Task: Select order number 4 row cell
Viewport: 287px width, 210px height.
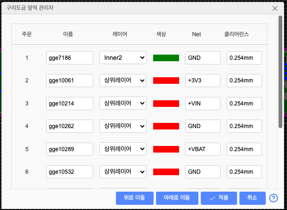Action: click(27, 126)
